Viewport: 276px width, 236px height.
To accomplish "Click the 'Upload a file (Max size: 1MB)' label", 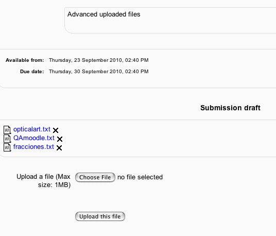I will pos(43,181).
